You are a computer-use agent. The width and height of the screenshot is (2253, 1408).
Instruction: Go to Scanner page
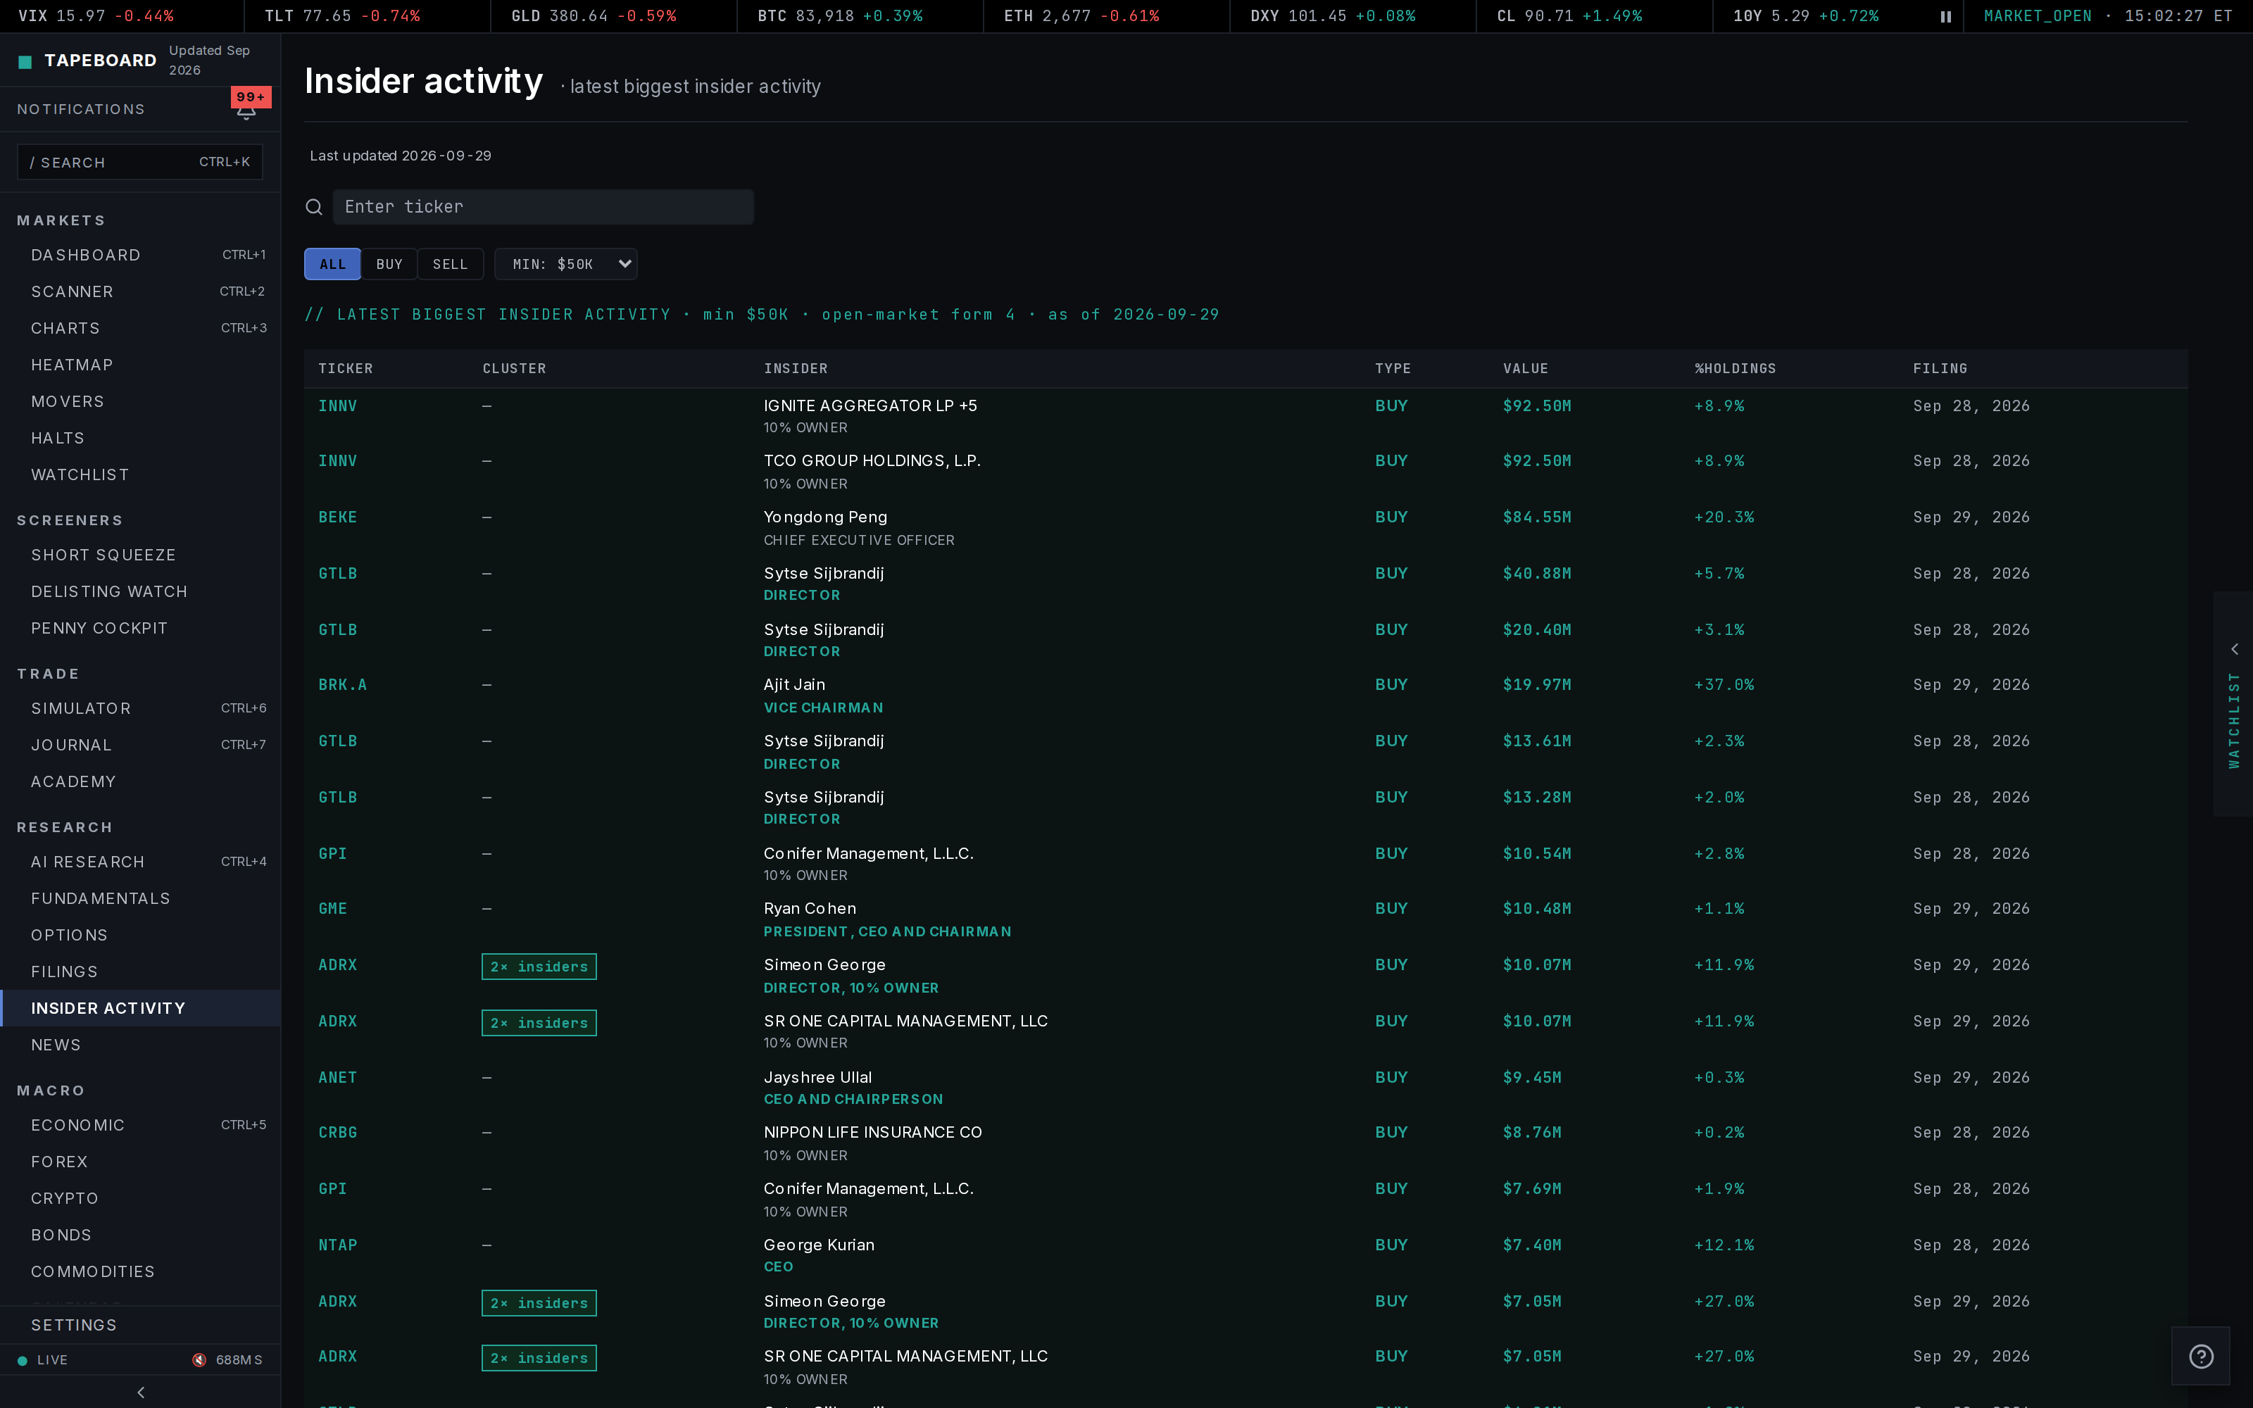click(141, 291)
